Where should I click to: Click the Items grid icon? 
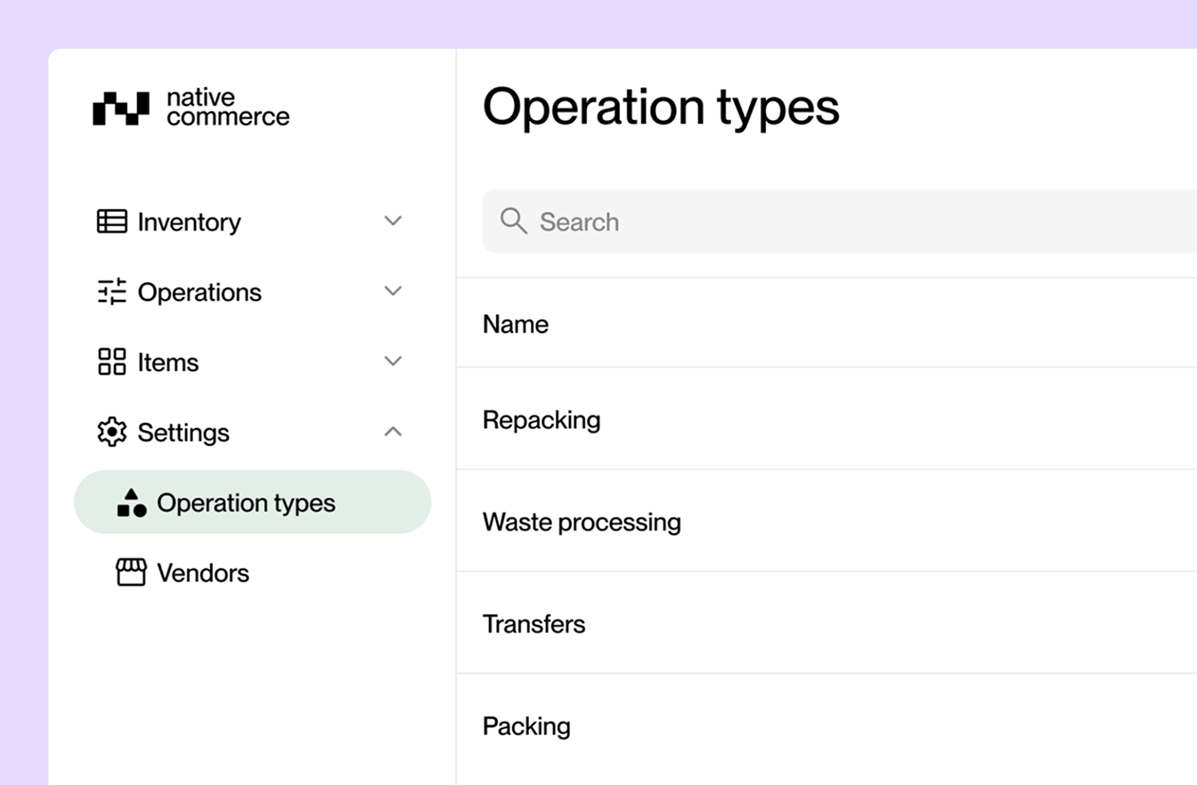pos(112,361)
